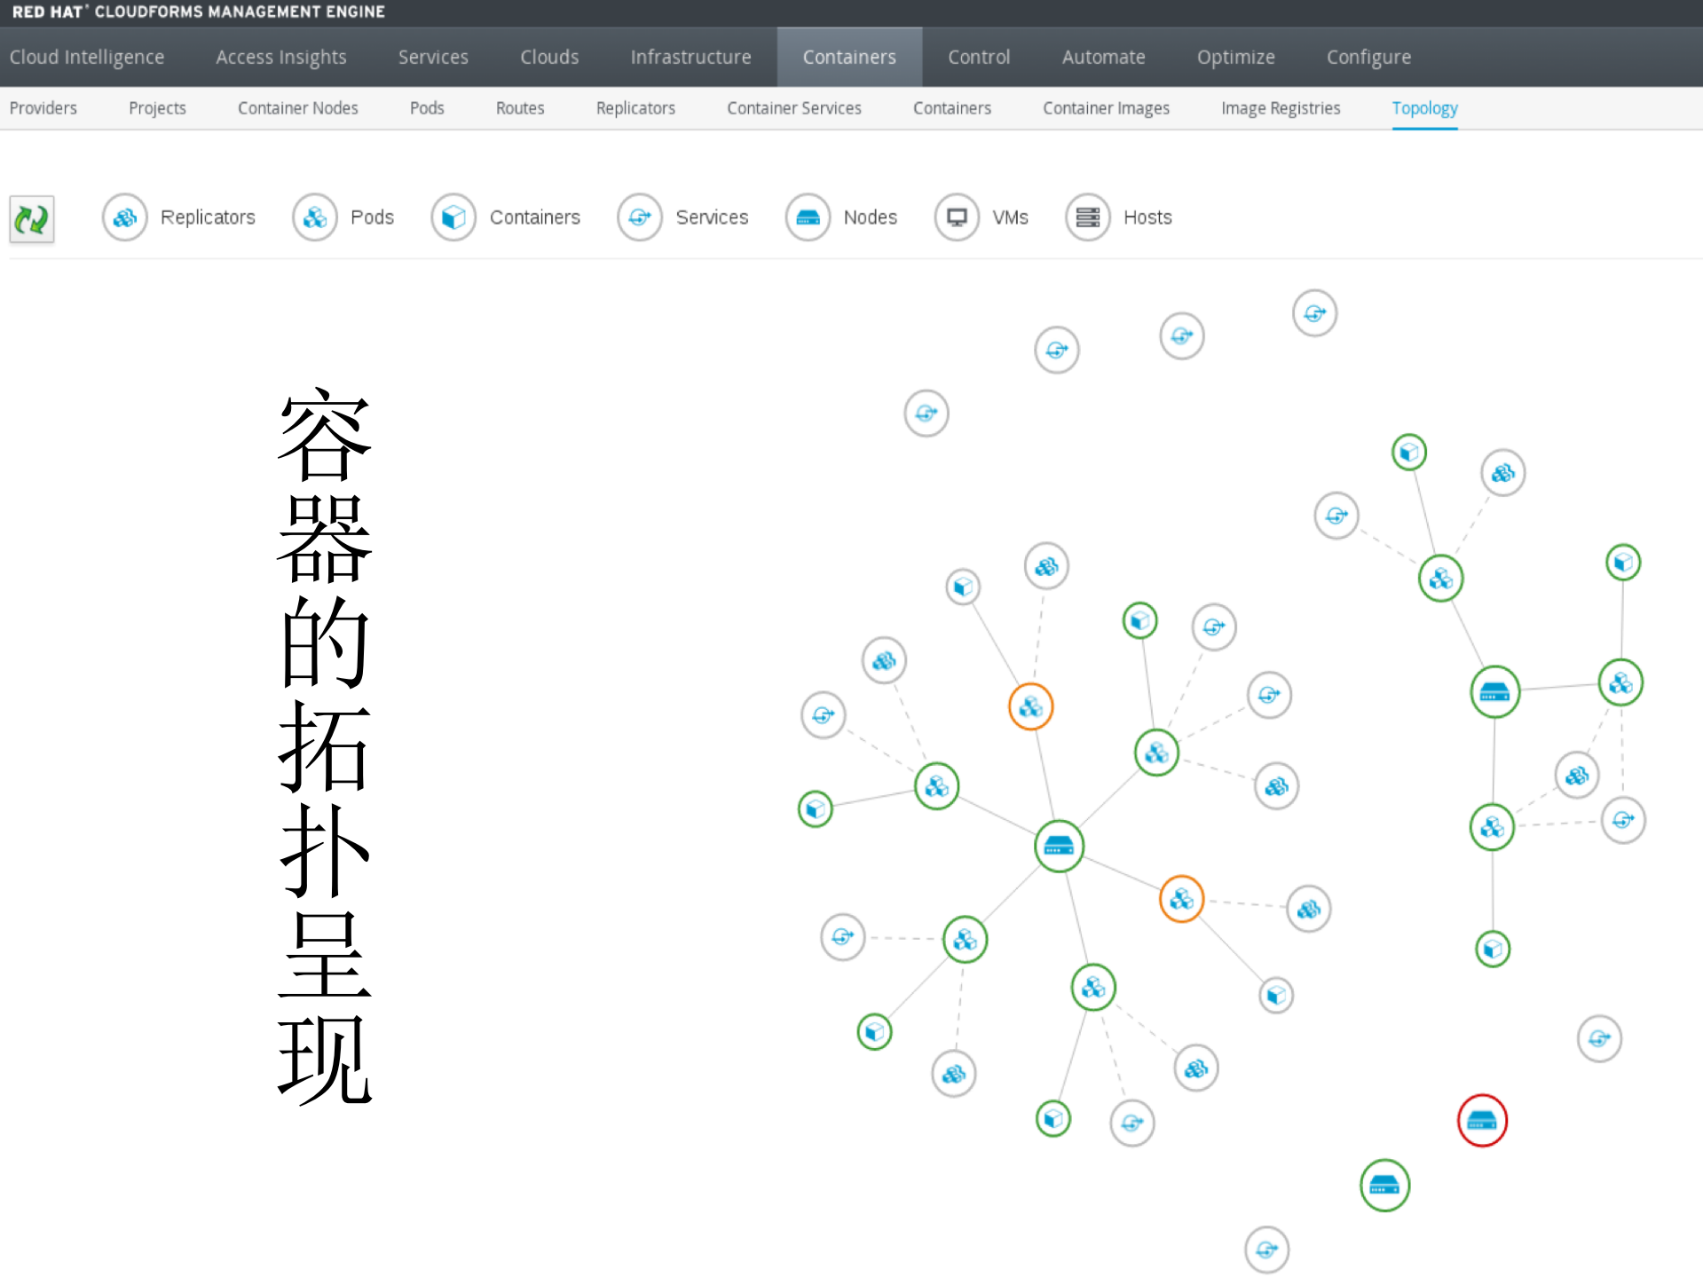Click the red-bordered failed node icon
The image size is (1703, 1277).
click(1481, 1121)
